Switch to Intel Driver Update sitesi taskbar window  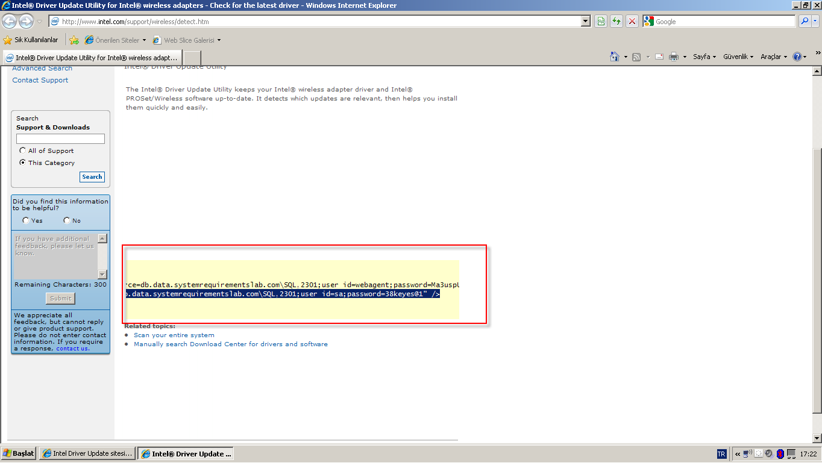tap(87, 453)
